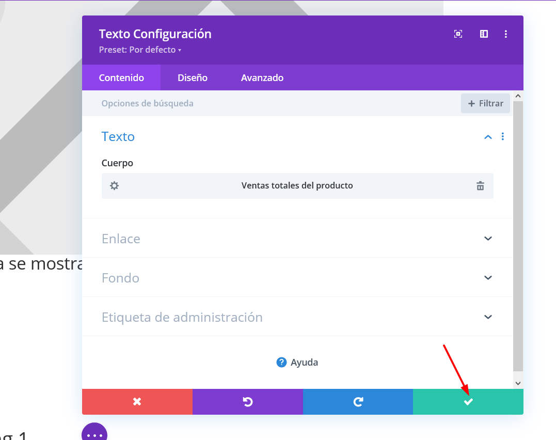Switch to the Contenido tab
556x440 pixels.
[121, 77]
